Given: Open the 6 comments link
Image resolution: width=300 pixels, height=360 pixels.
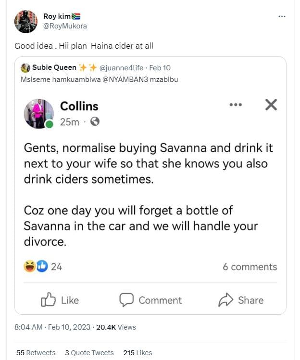Looking at the screenshot, I should (x=250, y=267).
